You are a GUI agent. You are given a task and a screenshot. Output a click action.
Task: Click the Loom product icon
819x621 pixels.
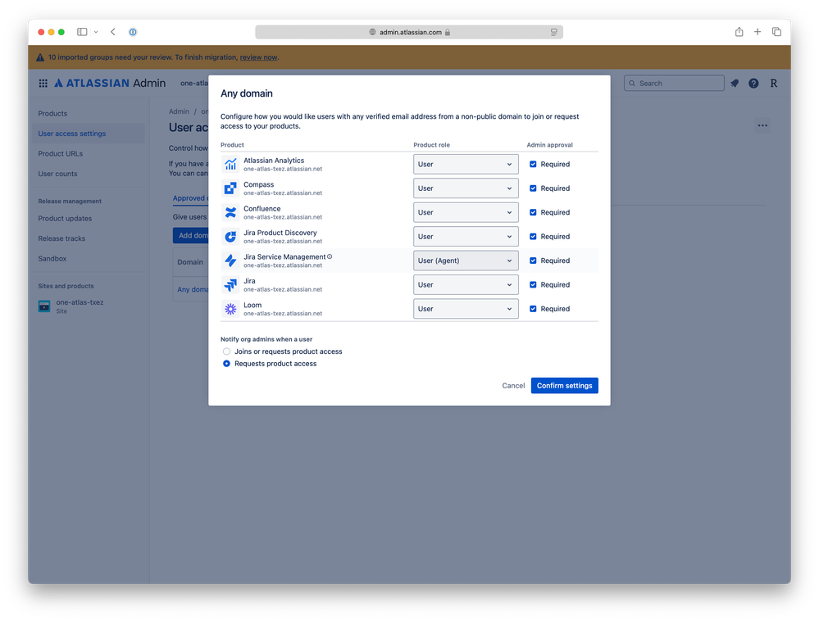point(230,309)
